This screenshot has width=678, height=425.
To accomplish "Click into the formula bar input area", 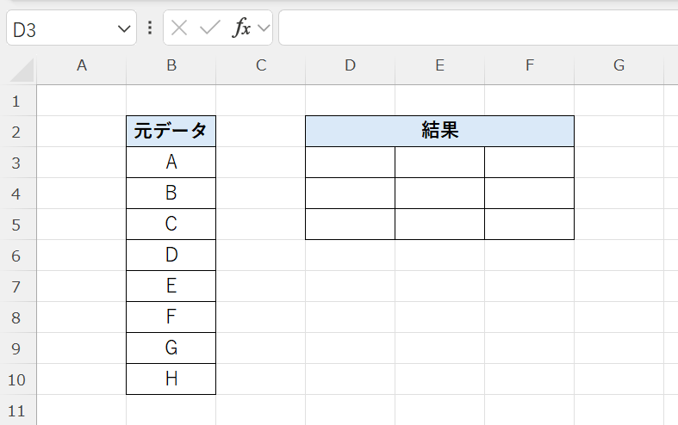I will coord(474,28).
